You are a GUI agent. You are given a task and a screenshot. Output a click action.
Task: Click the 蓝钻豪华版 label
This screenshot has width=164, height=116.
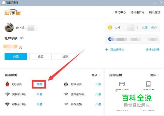pos(78,94)
